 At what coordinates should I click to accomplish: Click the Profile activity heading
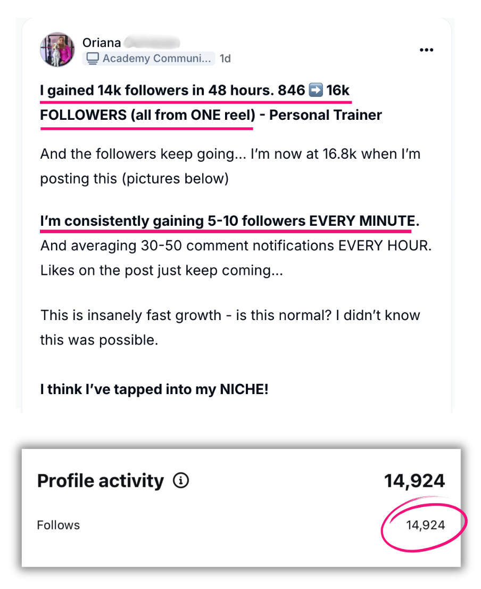(x=101, y=481)
